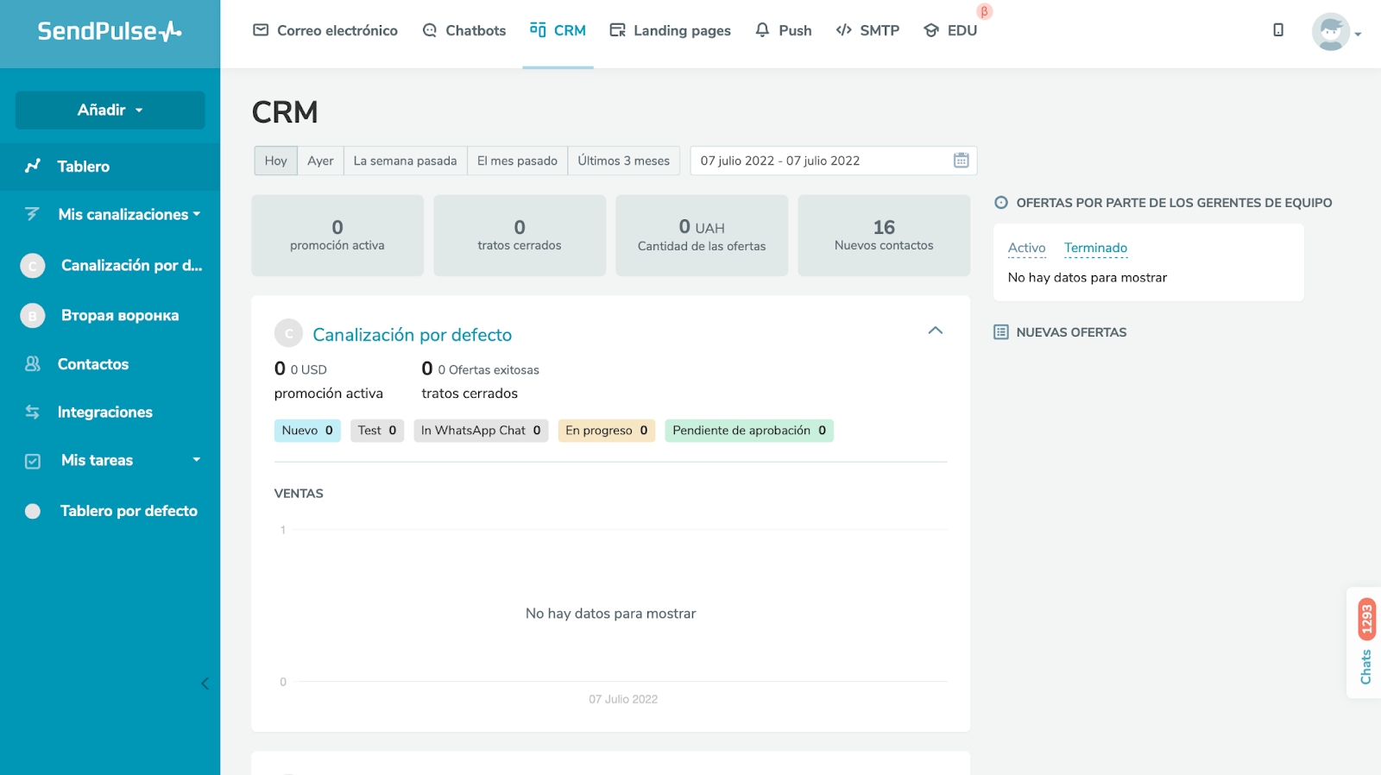
Task: Collapse the sidebar with the arrow icon
Action: [x=205, y=684]
